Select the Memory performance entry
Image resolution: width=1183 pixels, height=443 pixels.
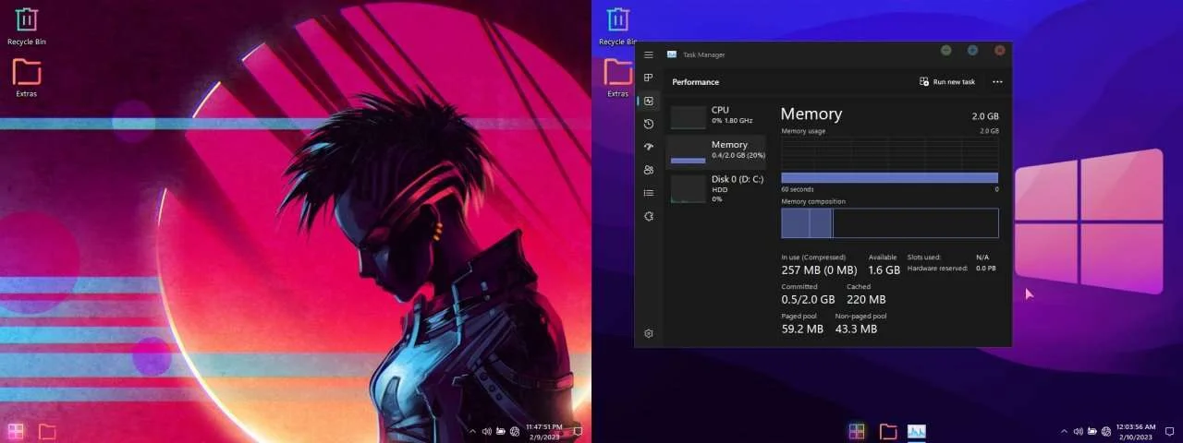[x=715, y=150]
